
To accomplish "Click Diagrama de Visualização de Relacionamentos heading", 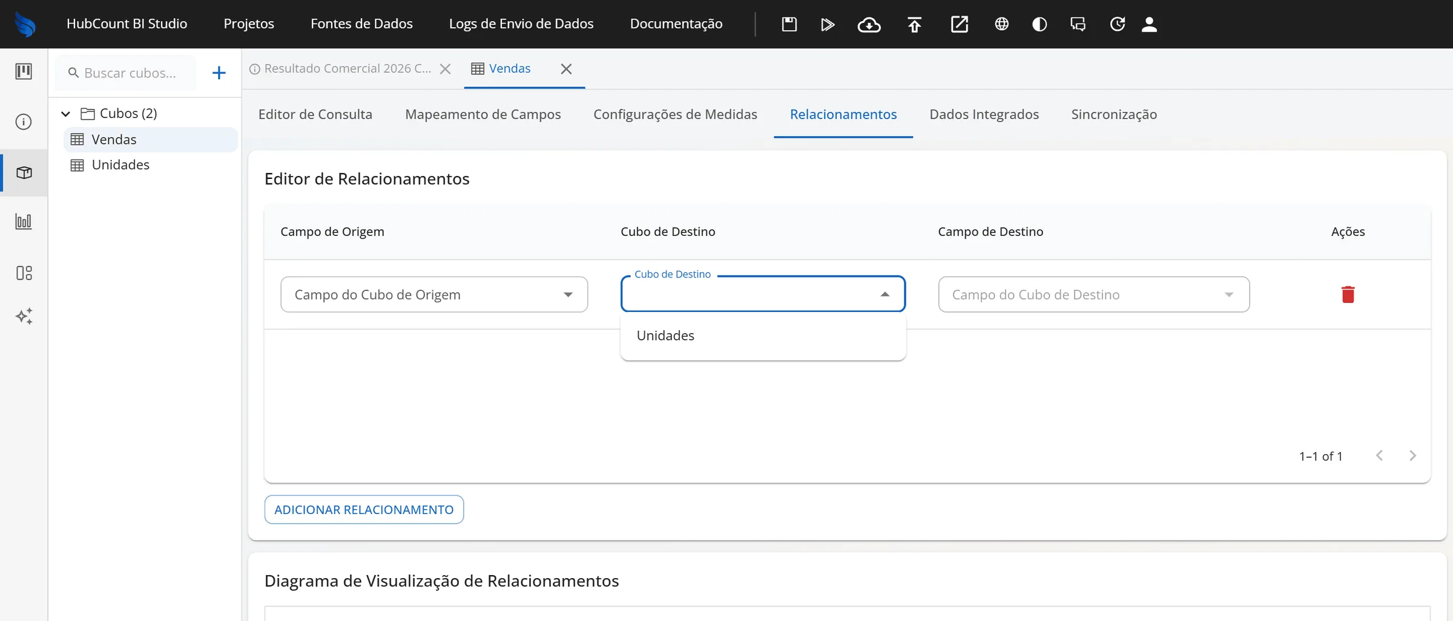I will [441, 581].
